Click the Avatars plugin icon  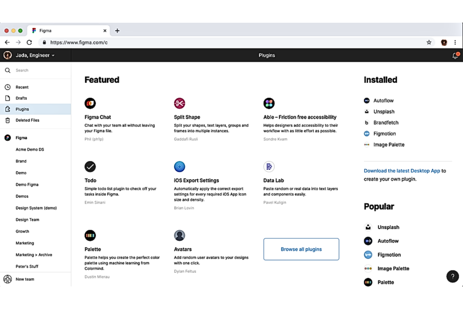tap(180, 235)
